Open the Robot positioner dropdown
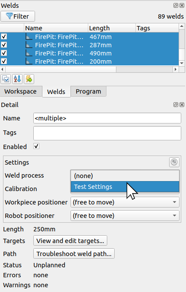186x292 pixels. pyautogui.click(x=125, y=216)
